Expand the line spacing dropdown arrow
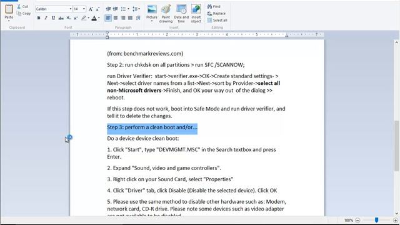 139,9
